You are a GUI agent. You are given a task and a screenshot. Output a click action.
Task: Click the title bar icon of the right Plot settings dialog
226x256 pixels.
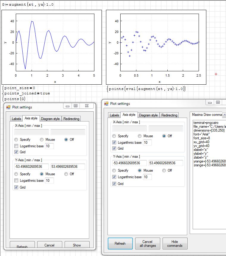pyautogui.click(x=106, y=104)
